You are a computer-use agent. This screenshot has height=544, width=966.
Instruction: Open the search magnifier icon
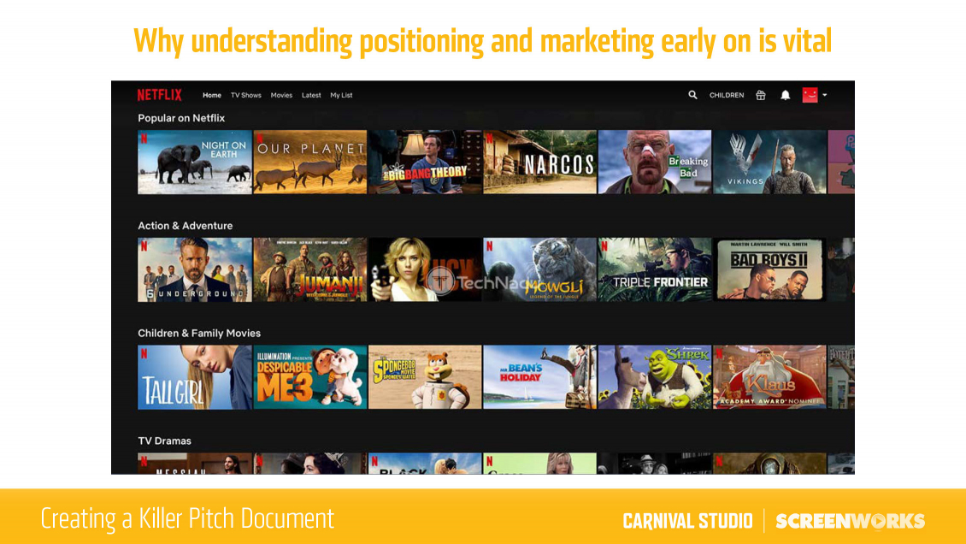point(692,95)
